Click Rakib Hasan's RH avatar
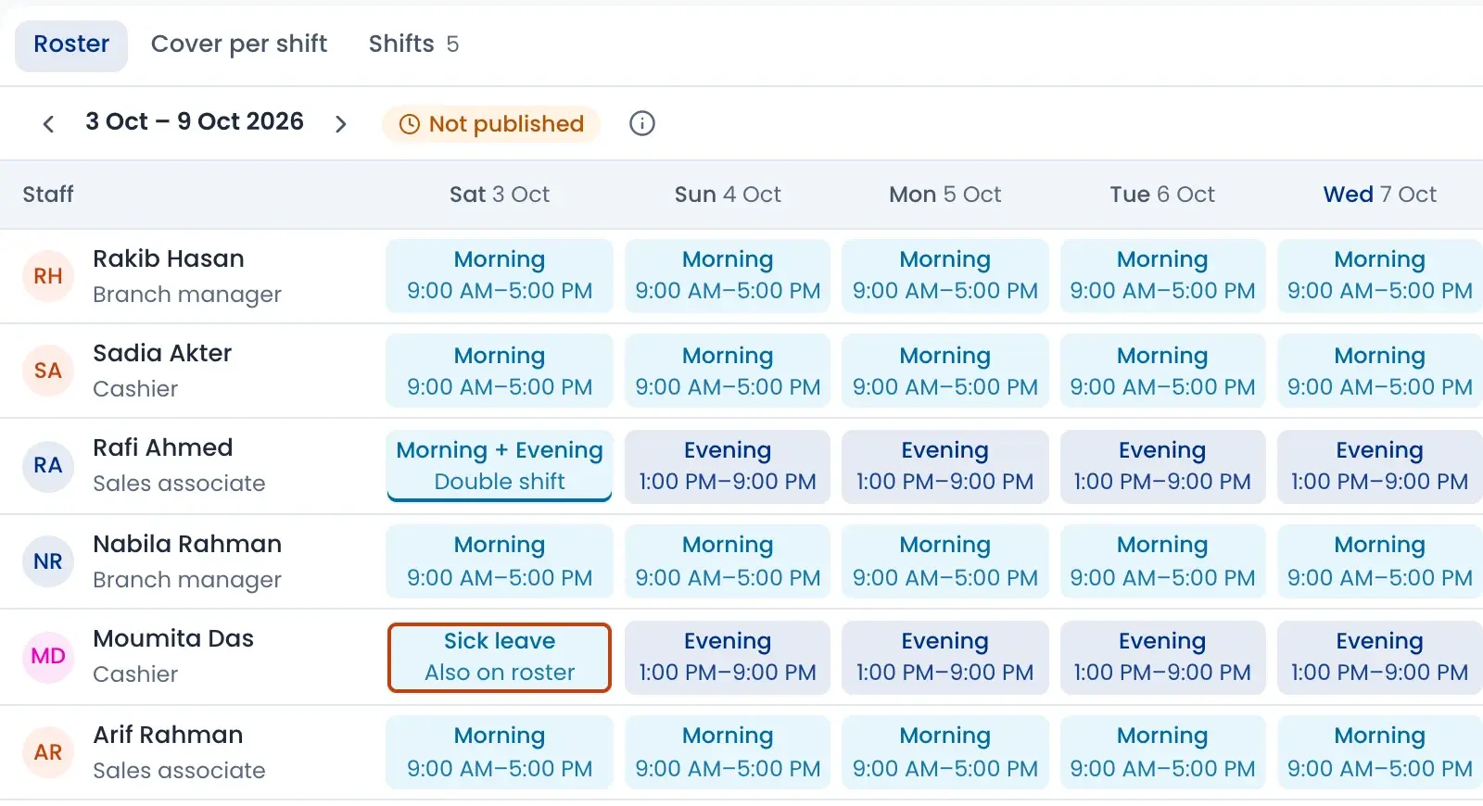The height and width of the screenshot is (806, 1483). pyautogui.click(x=48, y=276)
